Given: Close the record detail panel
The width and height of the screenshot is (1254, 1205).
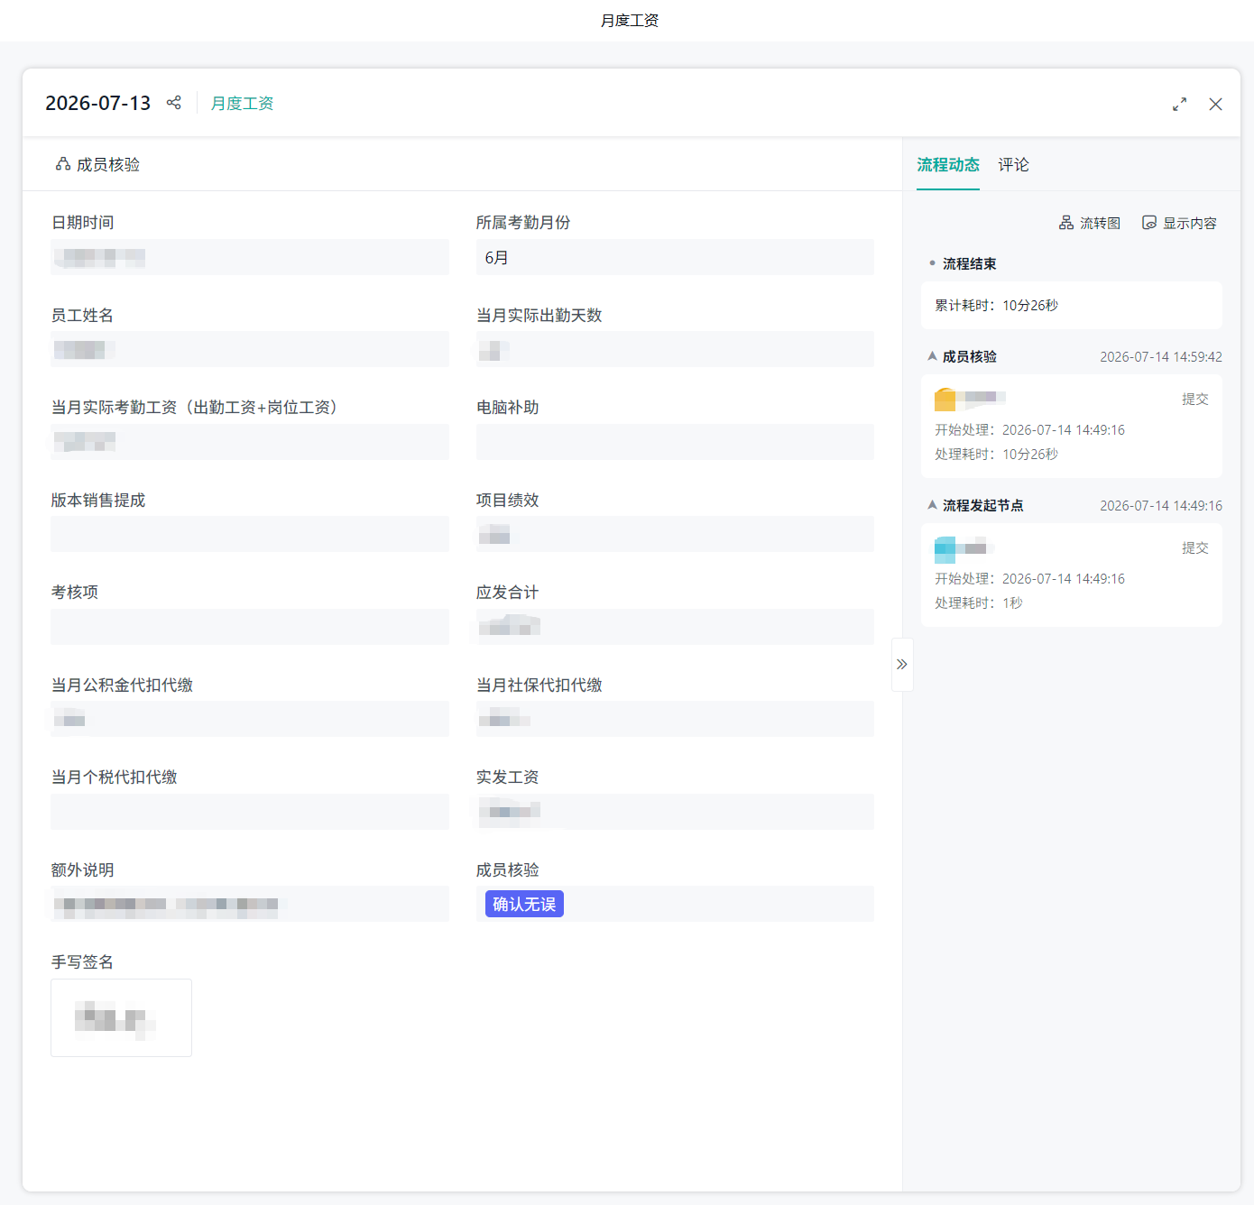Looking at the screenshot, I should (1215, 104).
